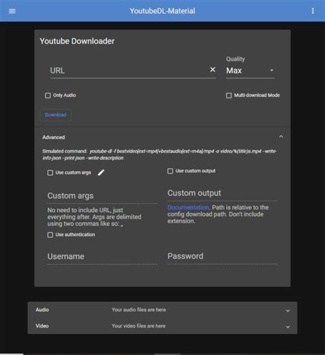The image size is (325, 355).
Task: Enable Multi-download Mode checkbox
Action: pos(229,95)
